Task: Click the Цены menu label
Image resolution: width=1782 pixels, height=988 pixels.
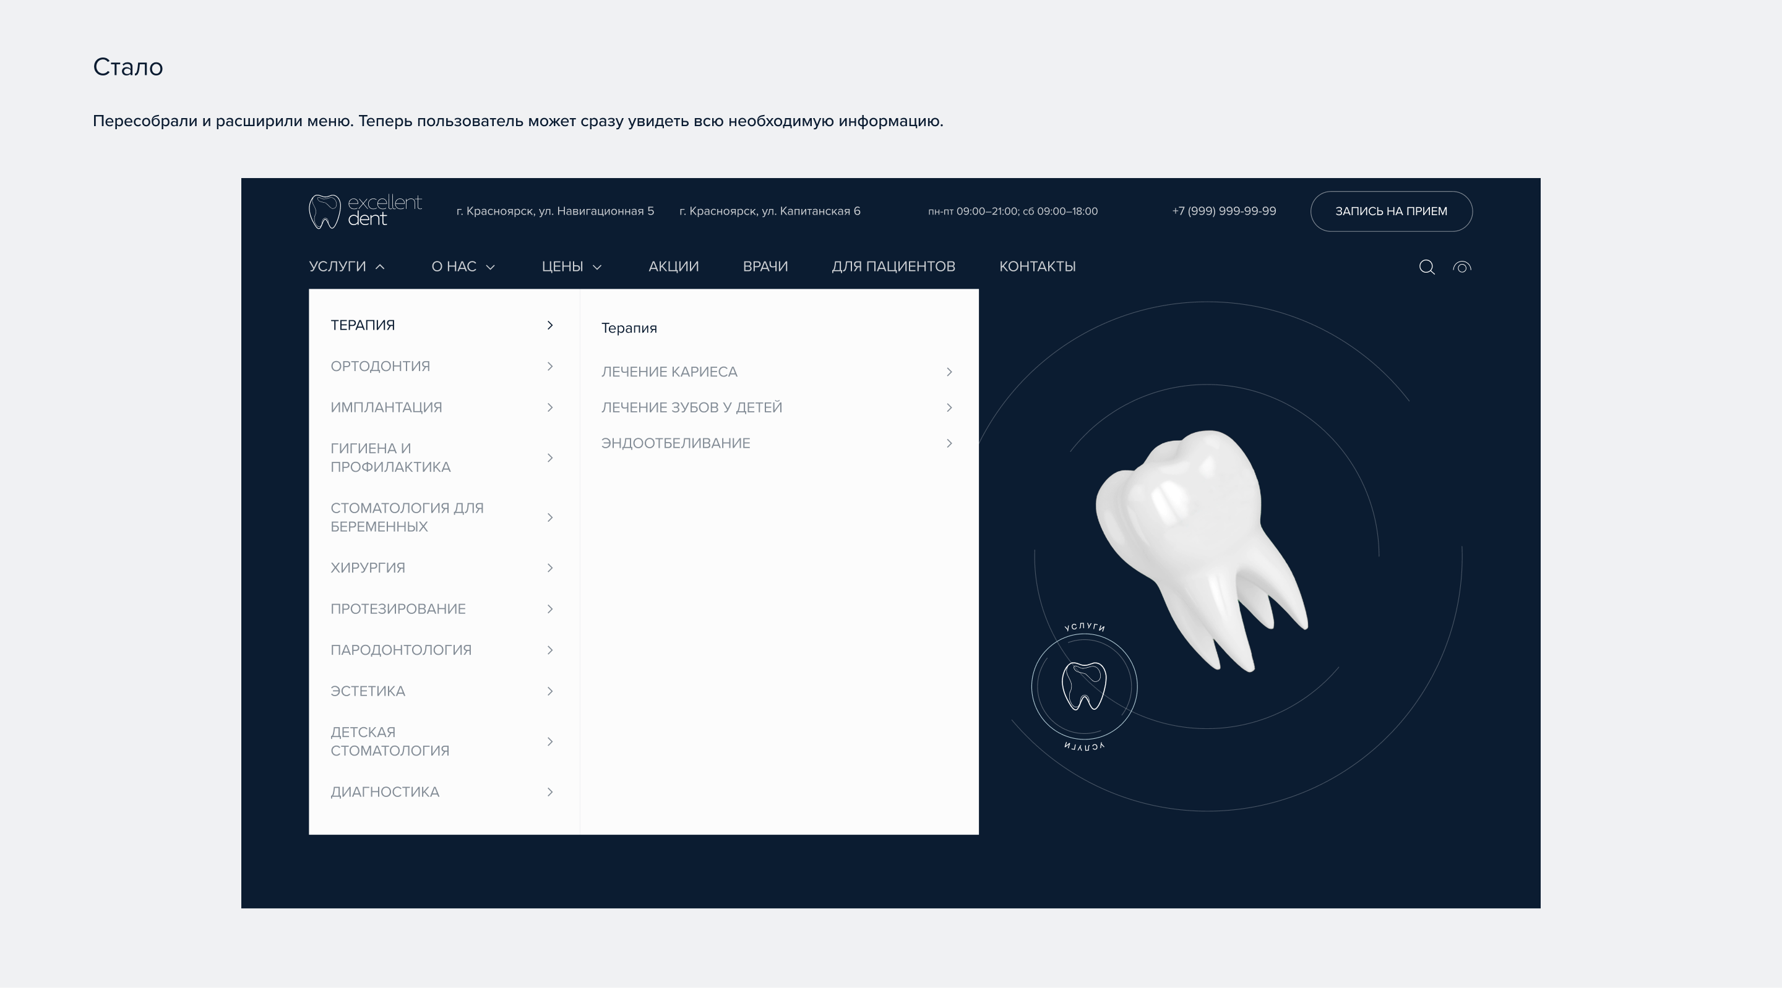Action: pos(562,266)
